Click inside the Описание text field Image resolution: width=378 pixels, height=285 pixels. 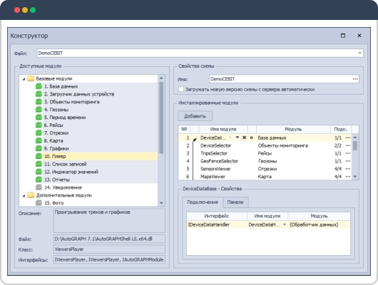pos(109,221)
